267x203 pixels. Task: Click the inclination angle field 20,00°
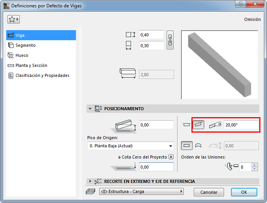(x=241, y=125)
